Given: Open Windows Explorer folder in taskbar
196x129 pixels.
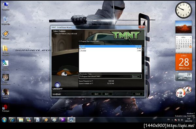Looking at the screenshot, I should tap(21, 120).
